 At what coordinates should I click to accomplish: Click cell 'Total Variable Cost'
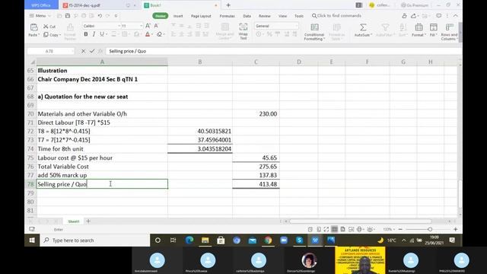point(102,167)
